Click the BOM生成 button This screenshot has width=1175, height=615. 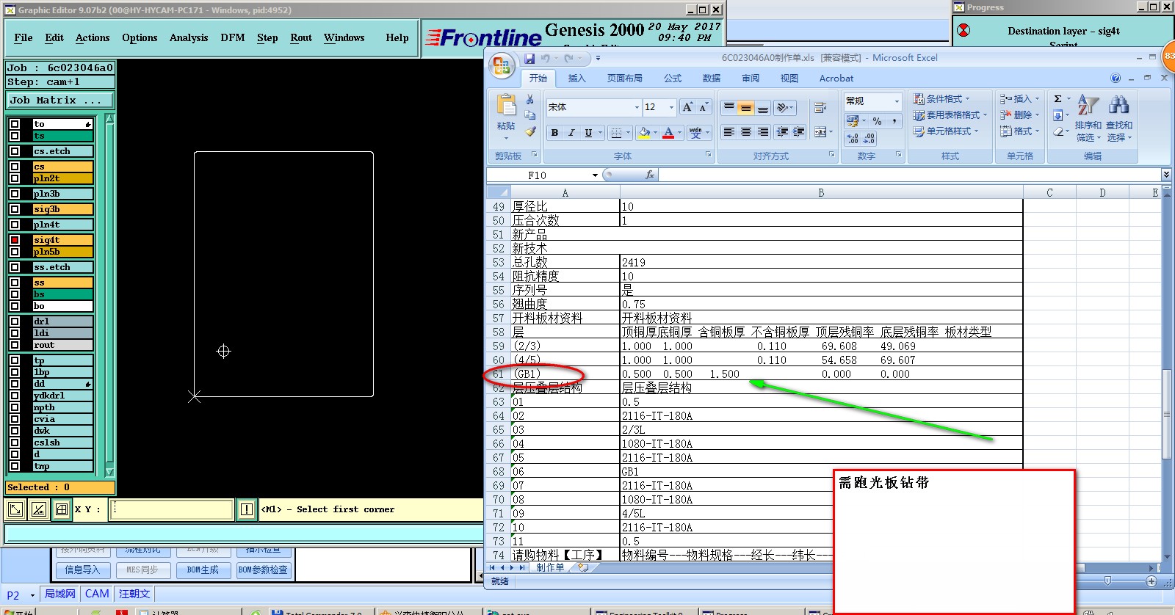[x=203, y=570]
